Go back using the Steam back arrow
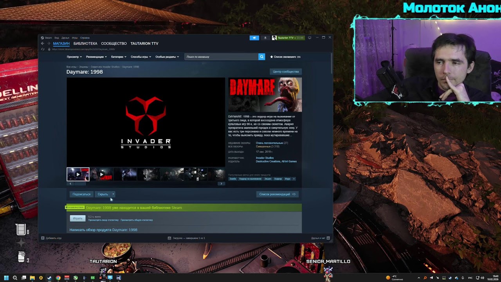This screenshot has width=501, height=282. 43,43
